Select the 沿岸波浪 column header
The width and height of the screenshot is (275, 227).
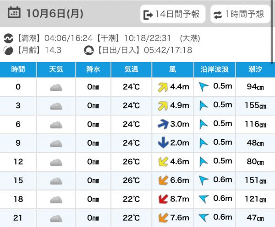click(x=214, y=70)
